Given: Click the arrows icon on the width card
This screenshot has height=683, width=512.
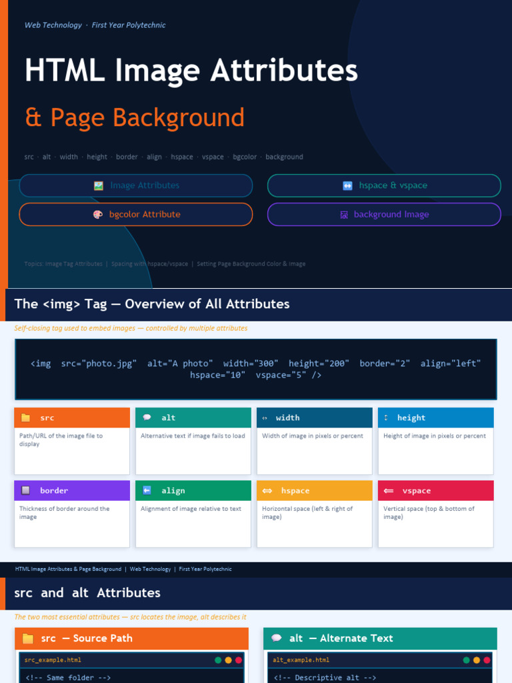Looking at the screenshot, I should click(x=265, y=418).
